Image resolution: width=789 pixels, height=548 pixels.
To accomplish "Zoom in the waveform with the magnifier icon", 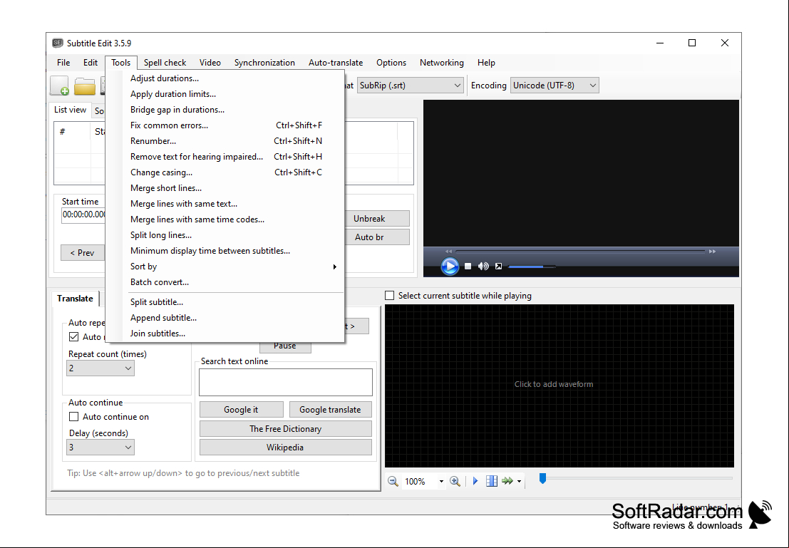I will click(x=455, y=481).
